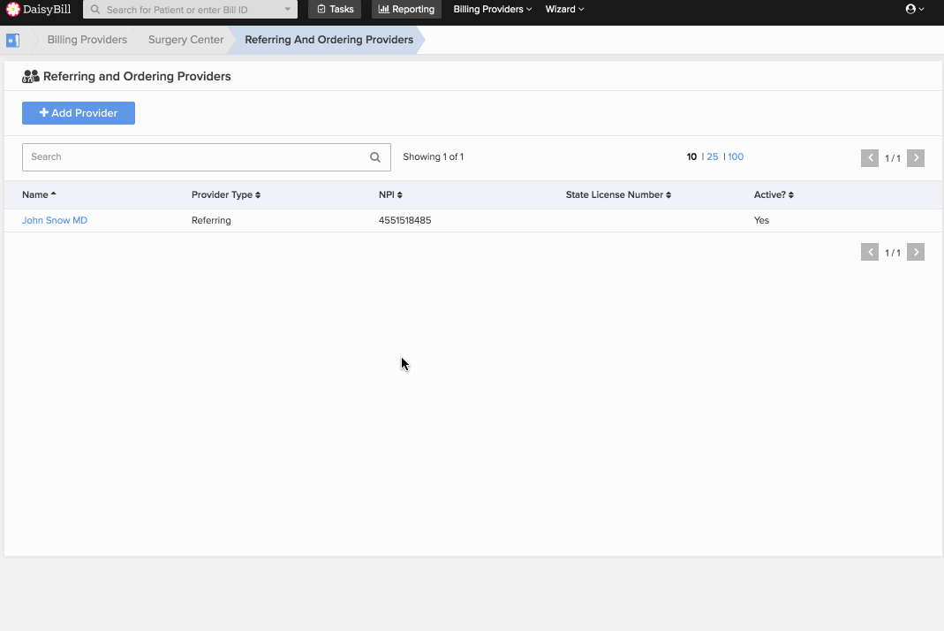This screenshot has width=944, height=631.
Task: Focus the provider Search field
Action: [207, 157]
